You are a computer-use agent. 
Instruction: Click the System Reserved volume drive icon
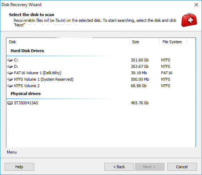(x=10, y=79)
